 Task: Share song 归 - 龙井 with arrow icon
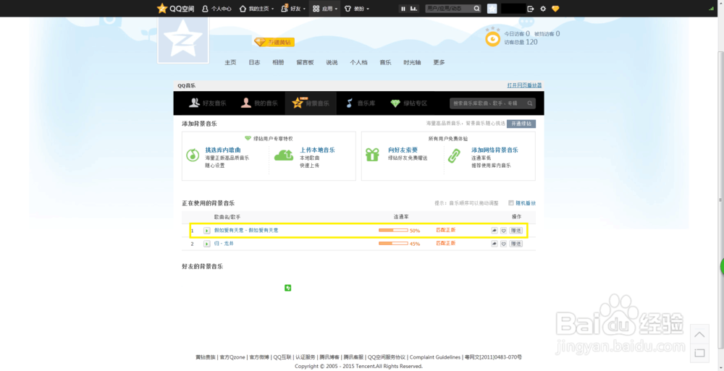point(494,244)
